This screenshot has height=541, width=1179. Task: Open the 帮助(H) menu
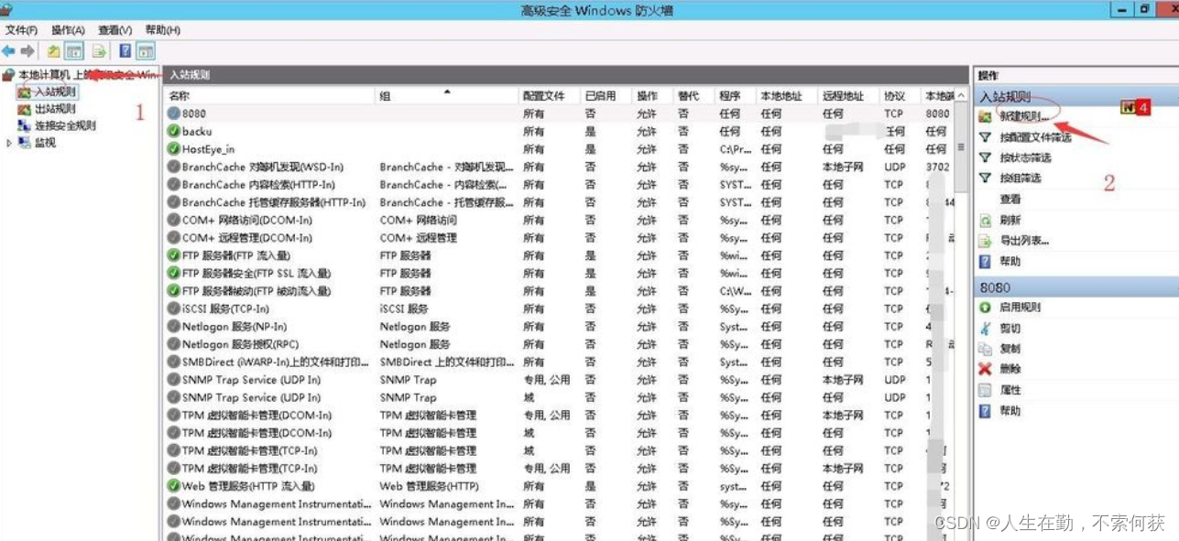162,30
